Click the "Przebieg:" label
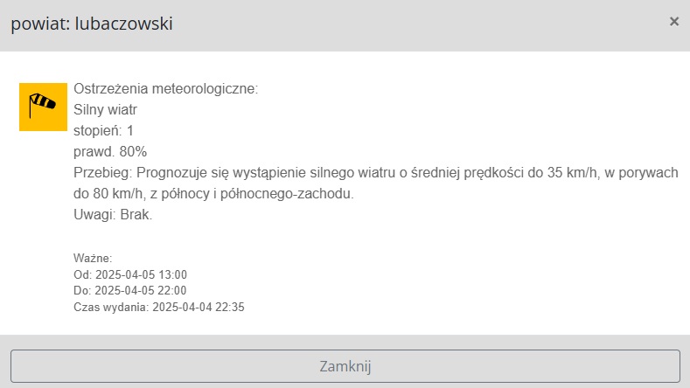 pyautogui.click(x=103, y=173)
